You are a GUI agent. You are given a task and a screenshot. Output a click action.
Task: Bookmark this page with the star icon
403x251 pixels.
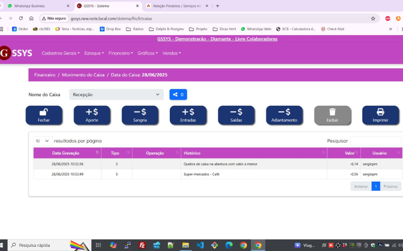[x=373, y=19]
